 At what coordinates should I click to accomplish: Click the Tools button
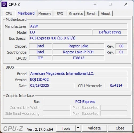(66, 128)
